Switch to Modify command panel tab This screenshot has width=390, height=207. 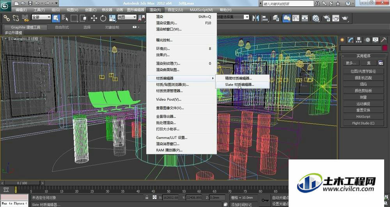pos(351,40)
